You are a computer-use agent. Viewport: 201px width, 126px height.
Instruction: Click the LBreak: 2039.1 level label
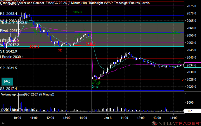click(x=12, y=57)
